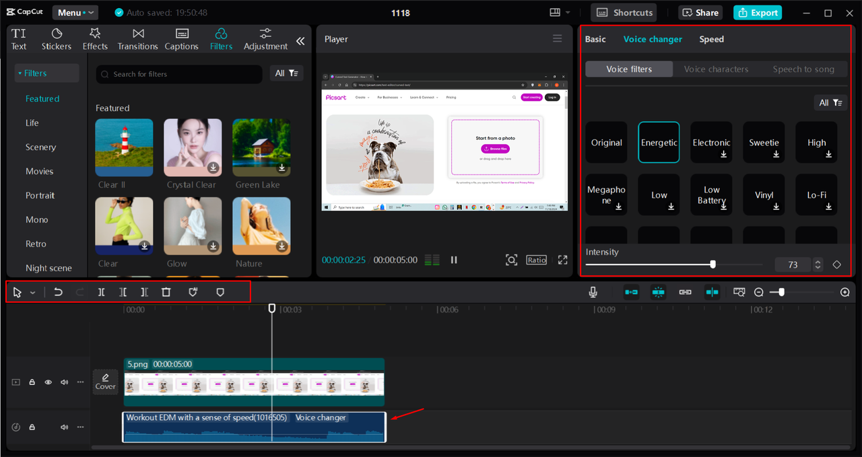The height and width of the screenshot is (457, 862).
Task: Pause playback in the player
Action: point(454,260)
